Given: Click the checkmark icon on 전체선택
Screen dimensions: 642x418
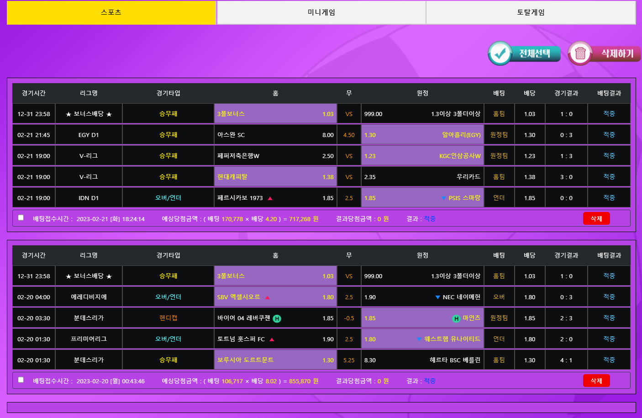Looking at the screenshot, I should (x=500, y=53).
